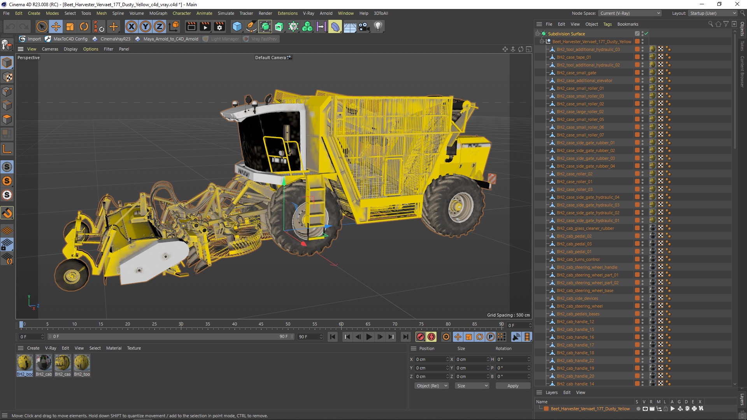Open the Size mode dropdown

472,386
